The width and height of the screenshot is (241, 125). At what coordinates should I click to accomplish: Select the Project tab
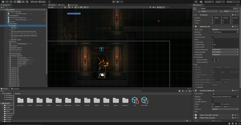tap(5, 89)
